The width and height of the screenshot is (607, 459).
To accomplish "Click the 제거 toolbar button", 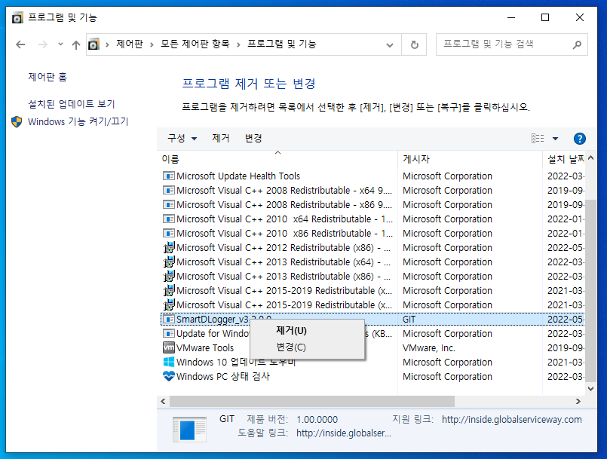I will point(221,138).
